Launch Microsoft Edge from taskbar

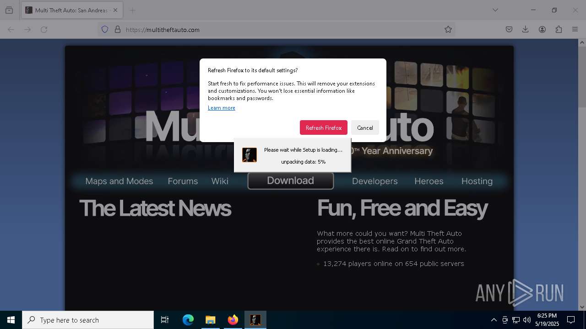pyautogui.click(x=188, y=320)
